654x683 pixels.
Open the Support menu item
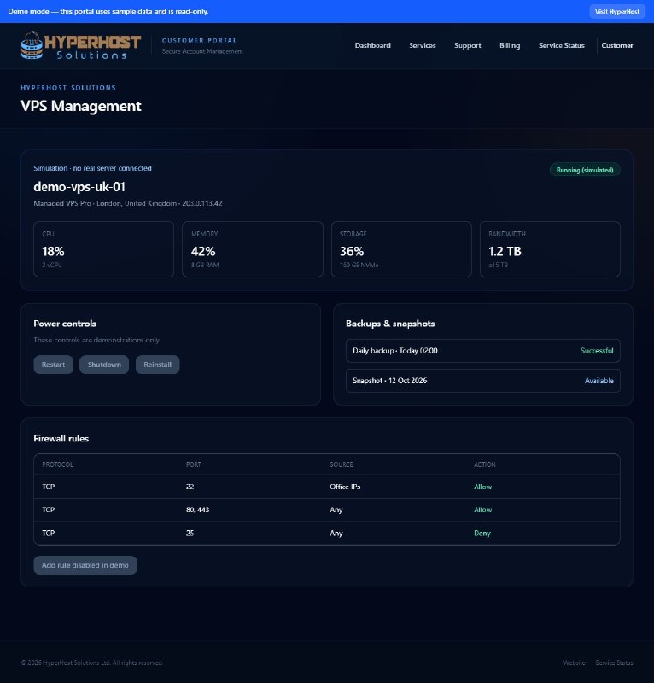[468, 45]
